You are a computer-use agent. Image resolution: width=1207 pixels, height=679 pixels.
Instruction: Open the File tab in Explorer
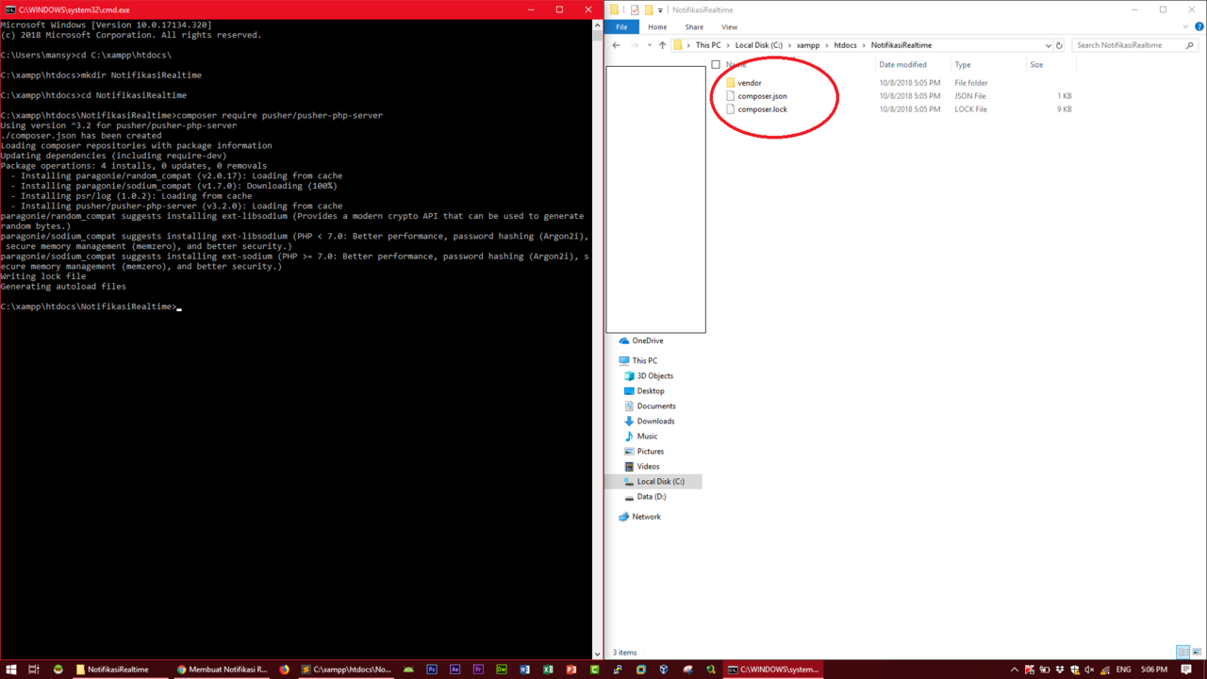(621, 27)
